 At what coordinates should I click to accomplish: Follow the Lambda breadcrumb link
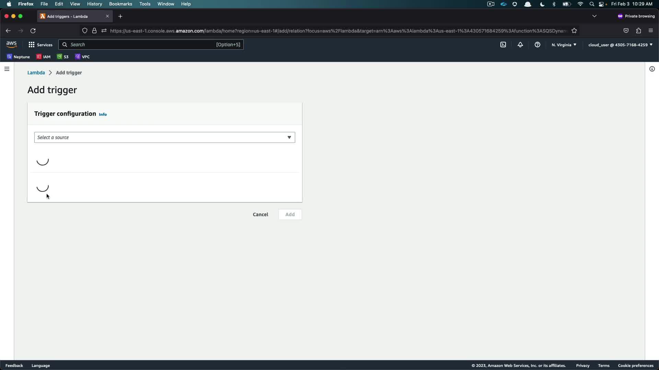click(x=36, y=73)
